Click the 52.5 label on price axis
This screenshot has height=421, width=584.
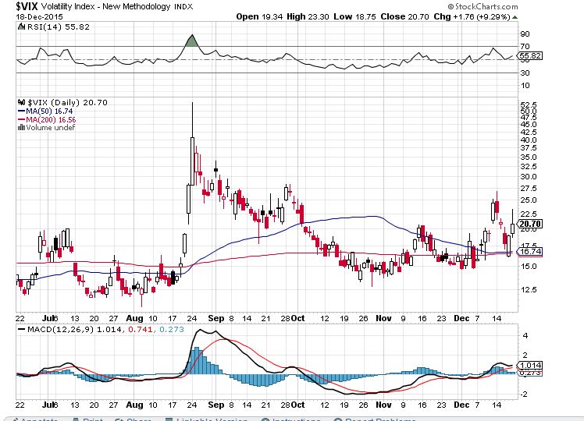[529, 104]
